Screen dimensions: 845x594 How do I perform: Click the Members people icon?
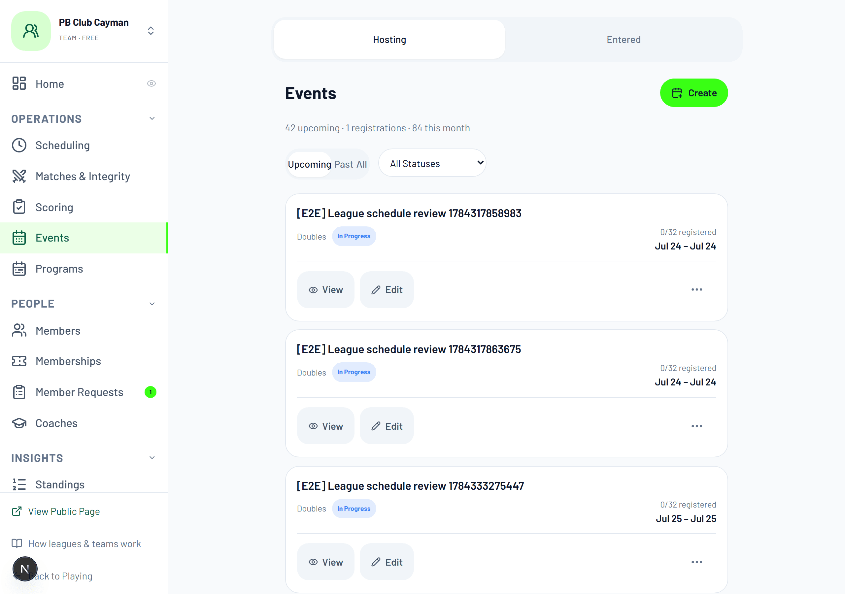click(19, 330)
